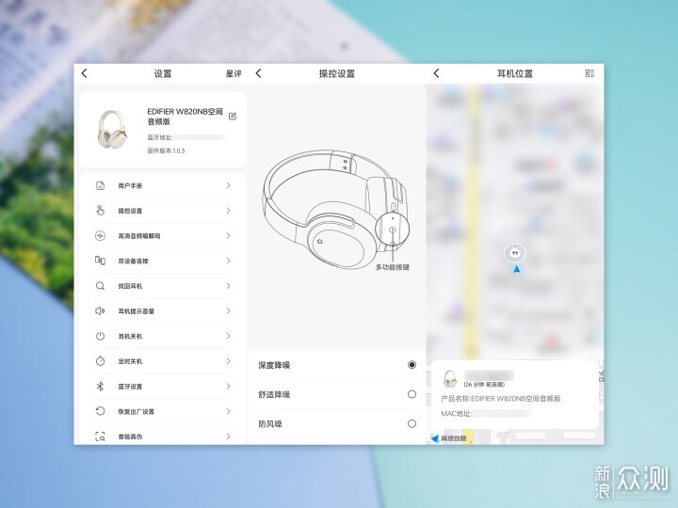Image resolution: width=678 pixels, height=508 pixels.
Task: Click the 找回耳机 magnifier icon
Action: click(100, 286)
